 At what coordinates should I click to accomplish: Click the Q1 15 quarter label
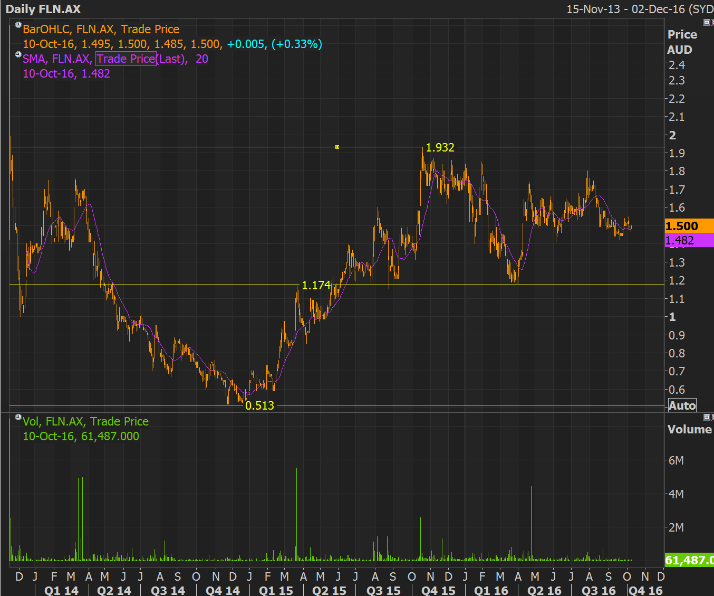point(276,590)
